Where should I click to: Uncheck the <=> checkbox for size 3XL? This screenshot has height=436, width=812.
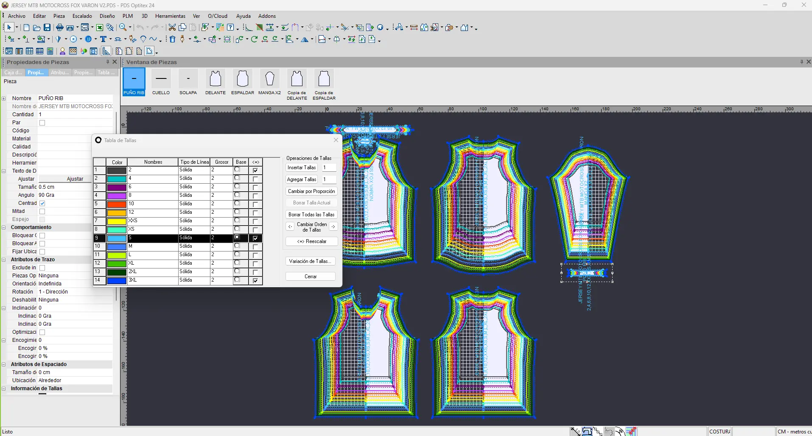pos(255,280)
